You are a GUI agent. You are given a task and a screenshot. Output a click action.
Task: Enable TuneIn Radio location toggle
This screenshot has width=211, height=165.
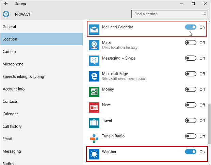tap(191, 136)
